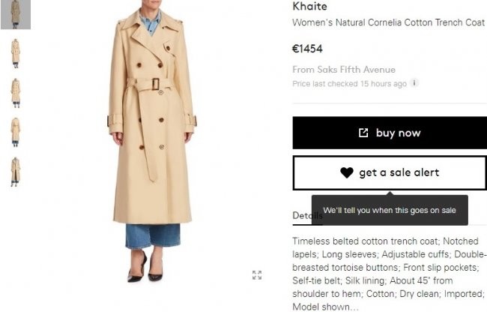This screenshot has width=487, height=312.
Task: Click the external link icon in buy now
Action: 363,133
